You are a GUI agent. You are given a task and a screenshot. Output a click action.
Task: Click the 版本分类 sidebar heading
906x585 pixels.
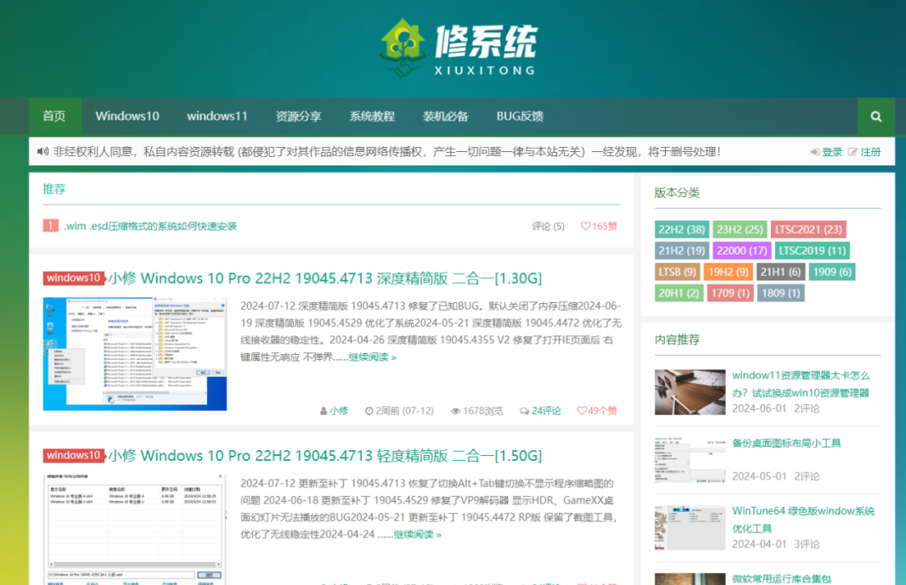678,192
